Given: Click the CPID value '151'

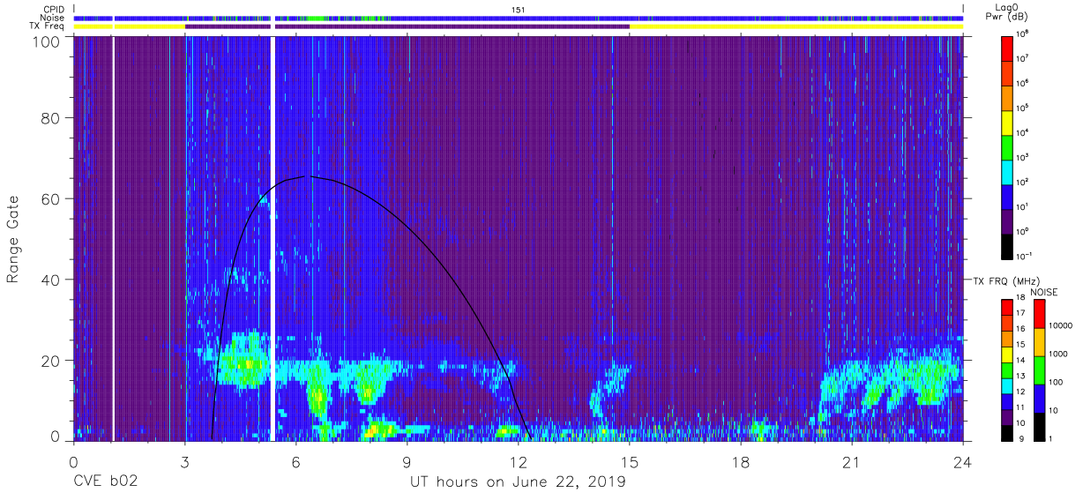Looking at the screenshot, I should (x=518, y=9).
